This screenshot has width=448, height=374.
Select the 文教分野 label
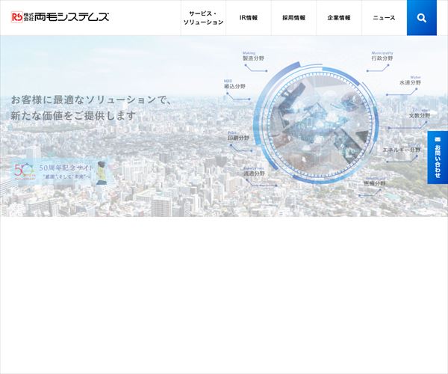click(x=420, y=116)
